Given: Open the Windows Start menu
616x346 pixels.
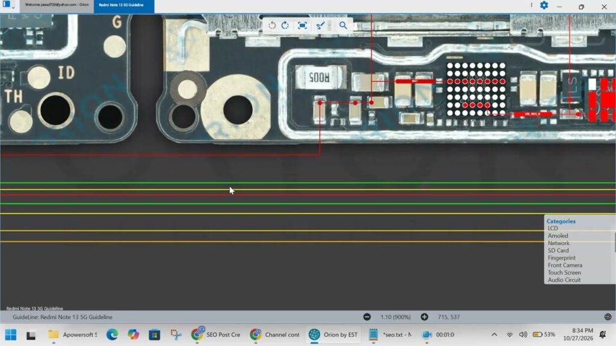Looking at the screenshot, I should 11,335.
